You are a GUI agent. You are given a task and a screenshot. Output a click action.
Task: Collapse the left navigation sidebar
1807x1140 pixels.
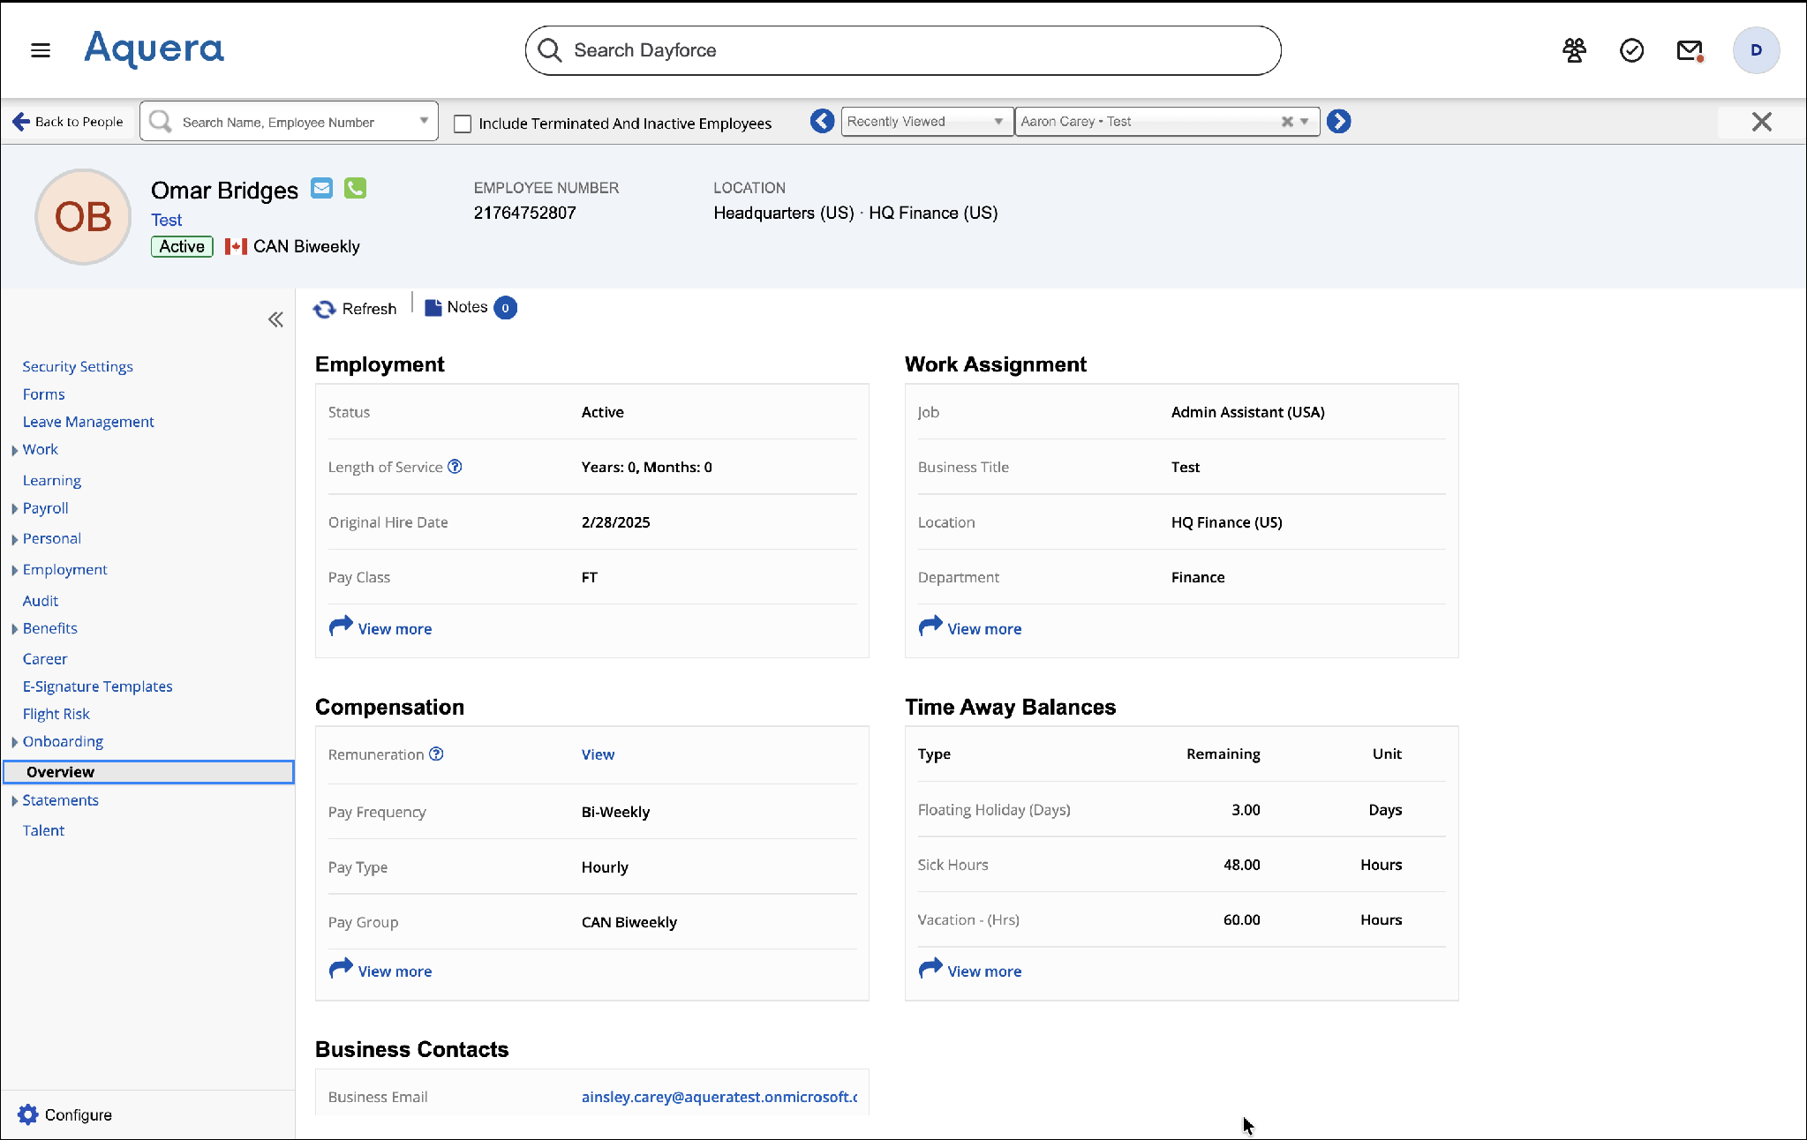pos(275,319)
